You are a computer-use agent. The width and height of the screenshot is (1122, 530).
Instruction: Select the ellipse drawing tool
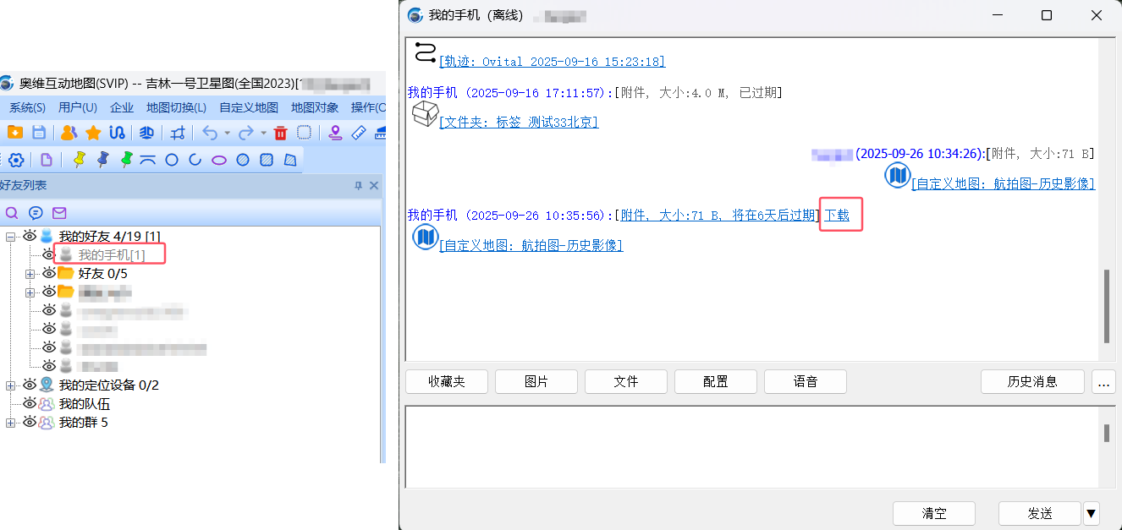coord(218,160)
